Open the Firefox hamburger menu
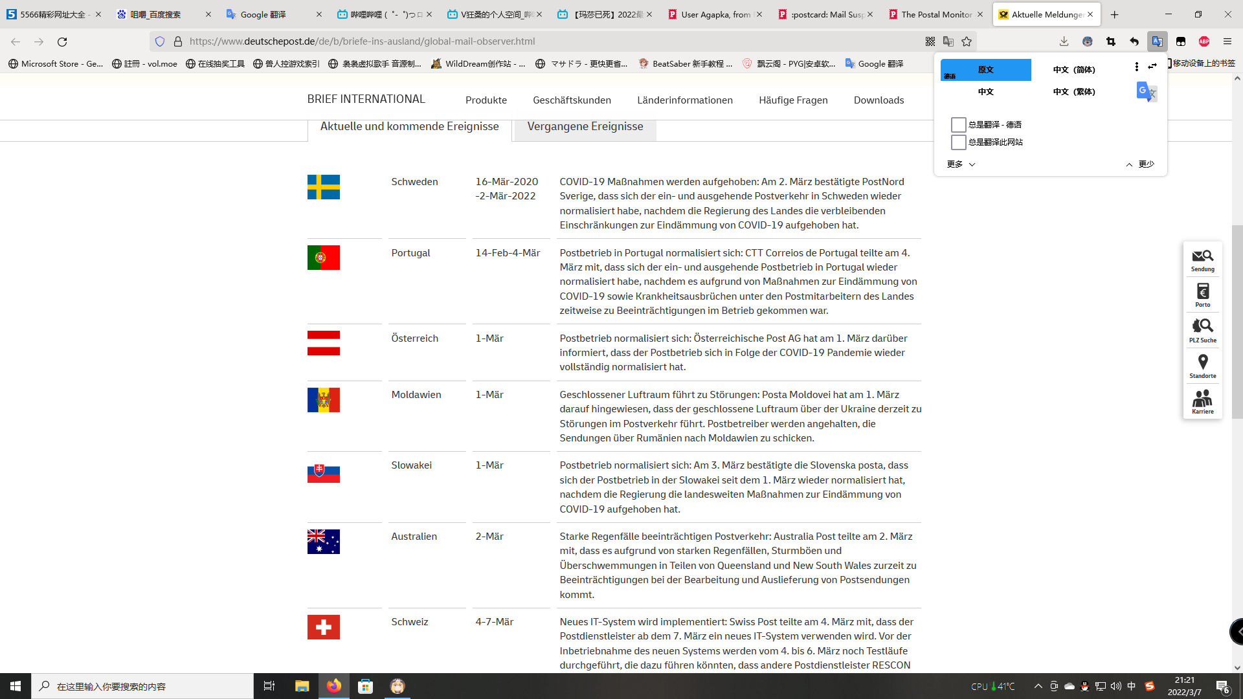 click(x=1227, y=41)
